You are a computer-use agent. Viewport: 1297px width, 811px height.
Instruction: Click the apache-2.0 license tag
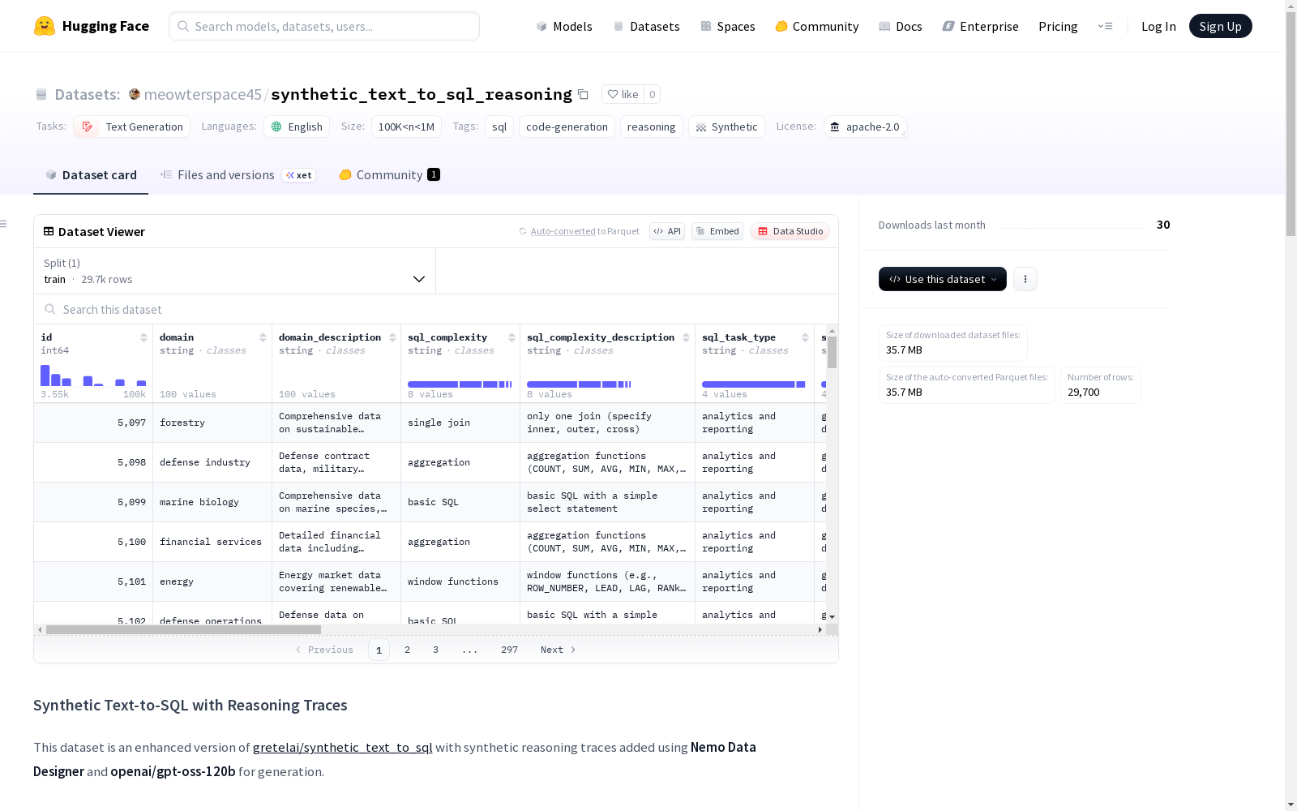click(865, 127)
